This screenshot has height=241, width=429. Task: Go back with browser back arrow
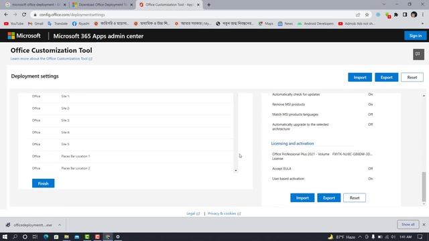click(6, 15)
